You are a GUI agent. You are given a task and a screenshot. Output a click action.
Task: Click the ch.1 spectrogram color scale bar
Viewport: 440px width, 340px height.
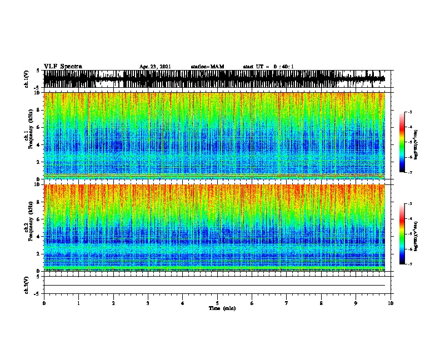402,142
